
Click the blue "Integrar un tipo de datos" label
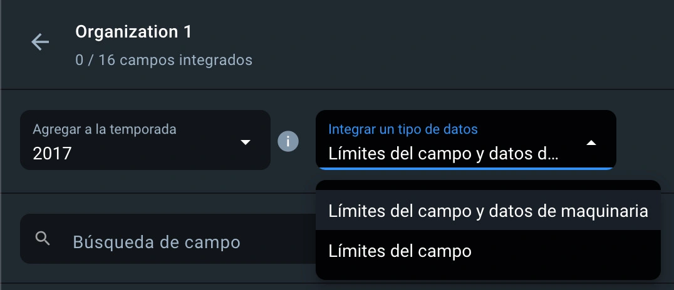pos(403,129)
